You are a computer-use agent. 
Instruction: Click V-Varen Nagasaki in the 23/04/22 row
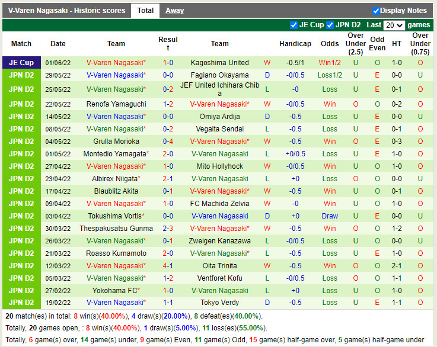[x=219, y=179]
